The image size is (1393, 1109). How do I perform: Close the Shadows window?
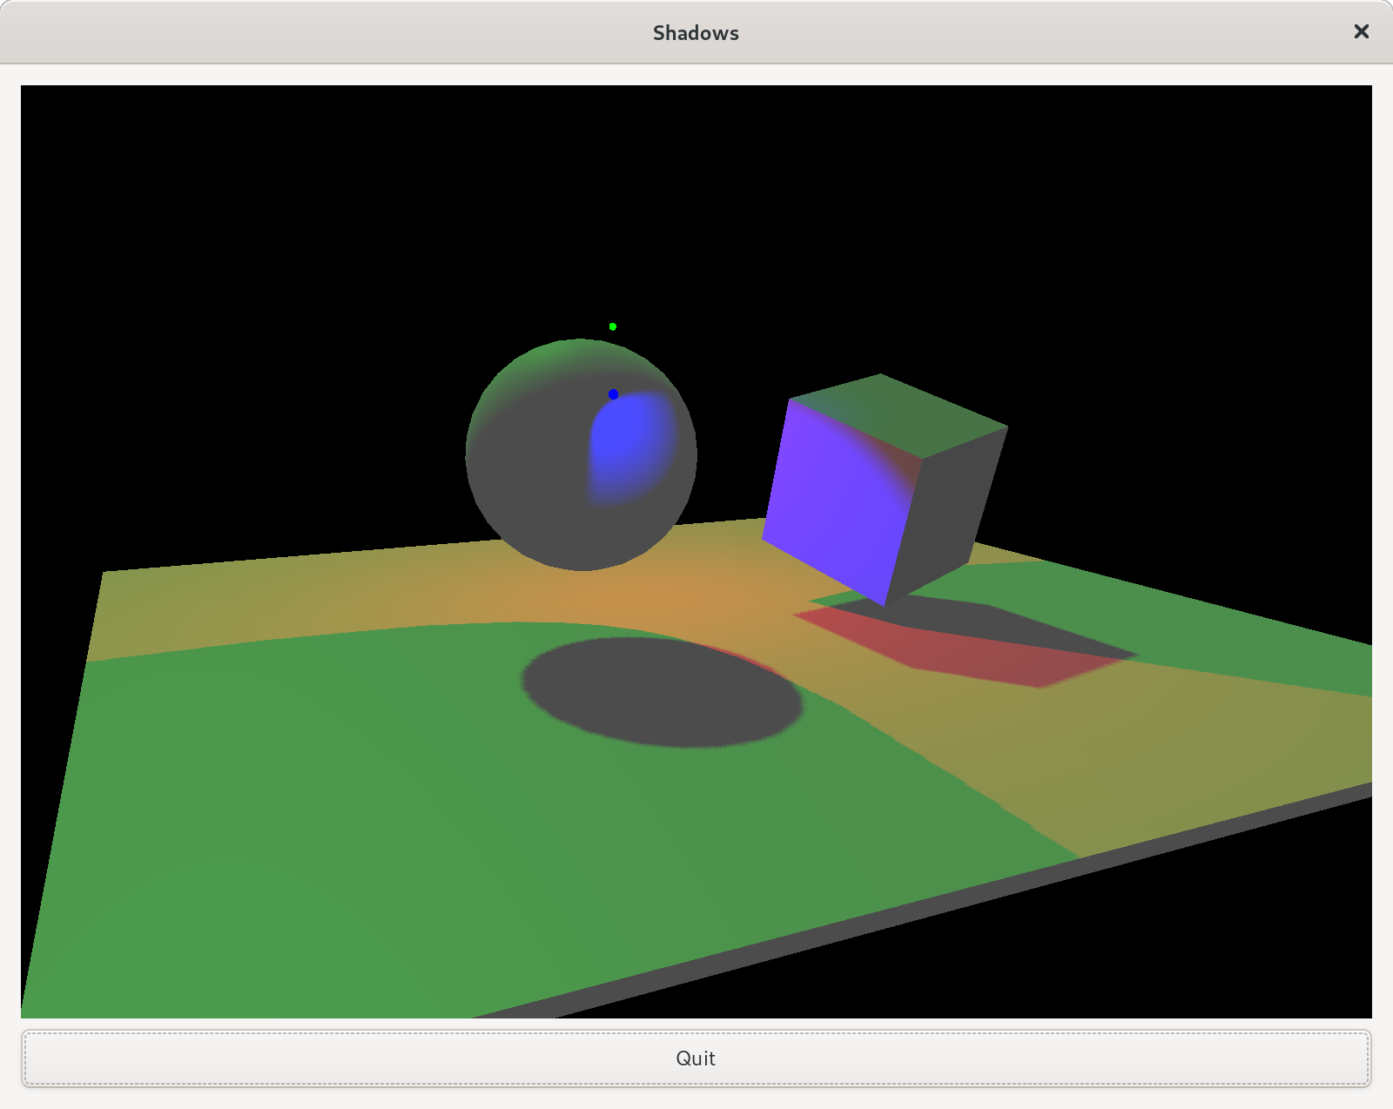click(x=1361, y=32)
